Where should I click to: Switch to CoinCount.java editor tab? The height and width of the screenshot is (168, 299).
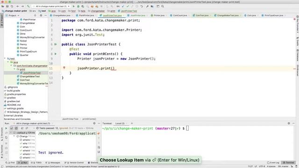[180, 15]
